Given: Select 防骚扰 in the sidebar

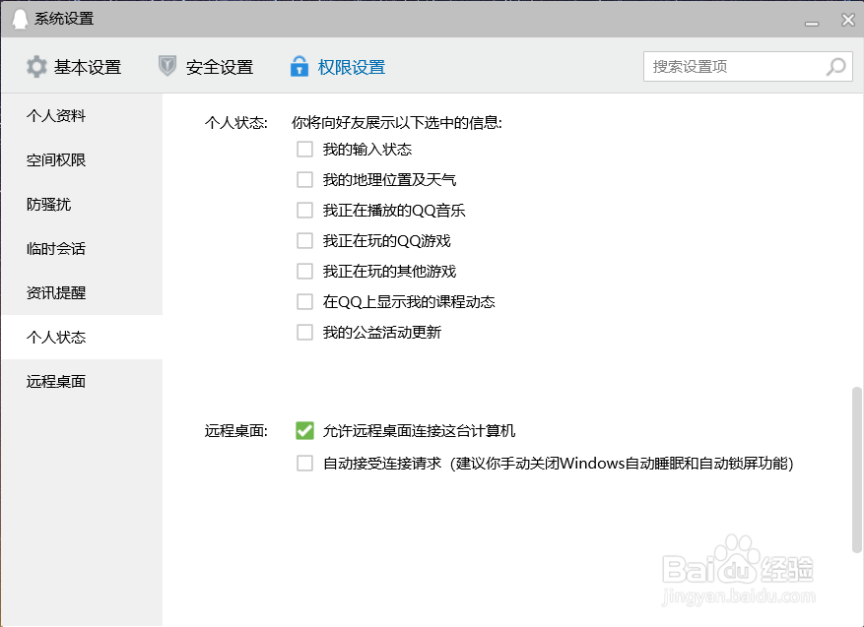Looking at the screenshot, I should tap(82, 204).
